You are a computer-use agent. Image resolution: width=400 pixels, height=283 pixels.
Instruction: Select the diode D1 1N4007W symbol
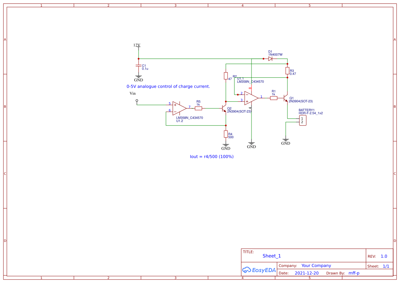click(271, 58)
